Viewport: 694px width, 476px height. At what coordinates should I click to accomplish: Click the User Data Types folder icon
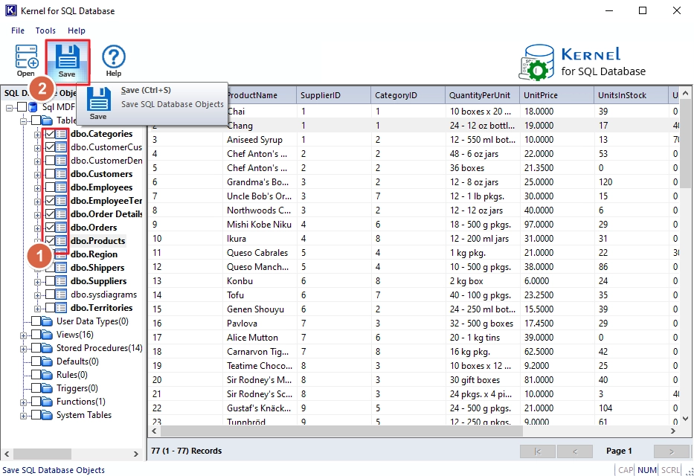pos(47,321)
